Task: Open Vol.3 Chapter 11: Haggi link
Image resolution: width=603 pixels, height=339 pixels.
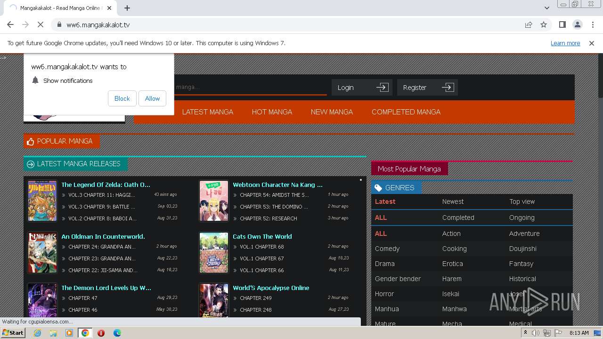Action: click(x=102, y=195)
